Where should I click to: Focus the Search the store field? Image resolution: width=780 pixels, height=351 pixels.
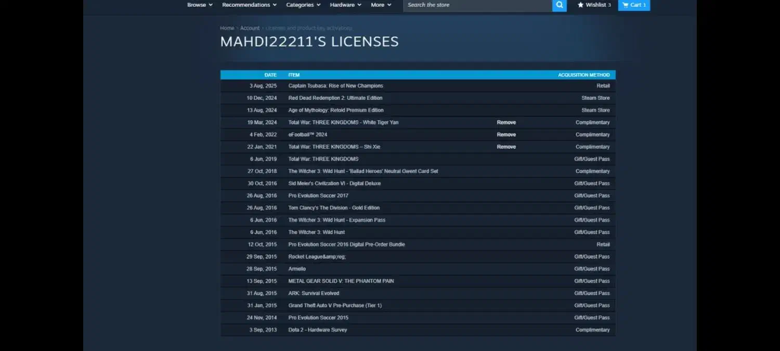477,5
